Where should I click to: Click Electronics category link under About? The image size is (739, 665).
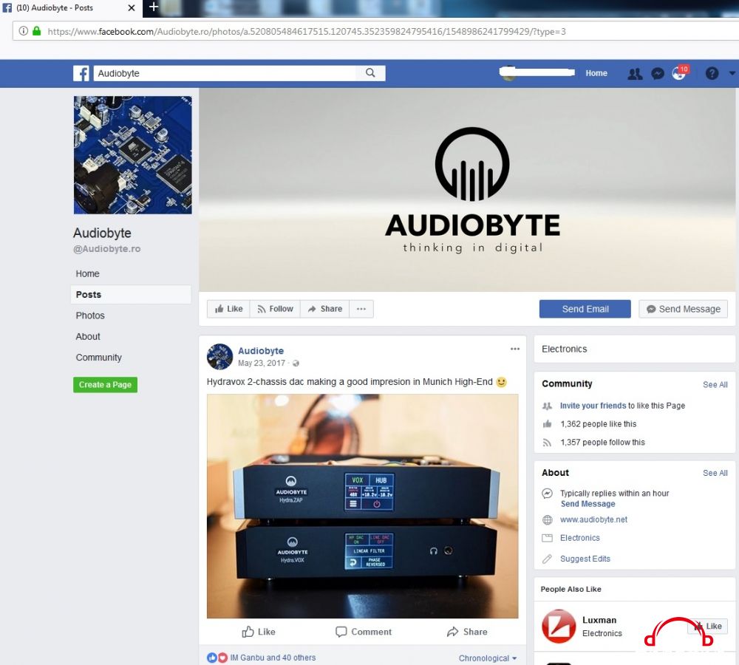pos(579,538)
